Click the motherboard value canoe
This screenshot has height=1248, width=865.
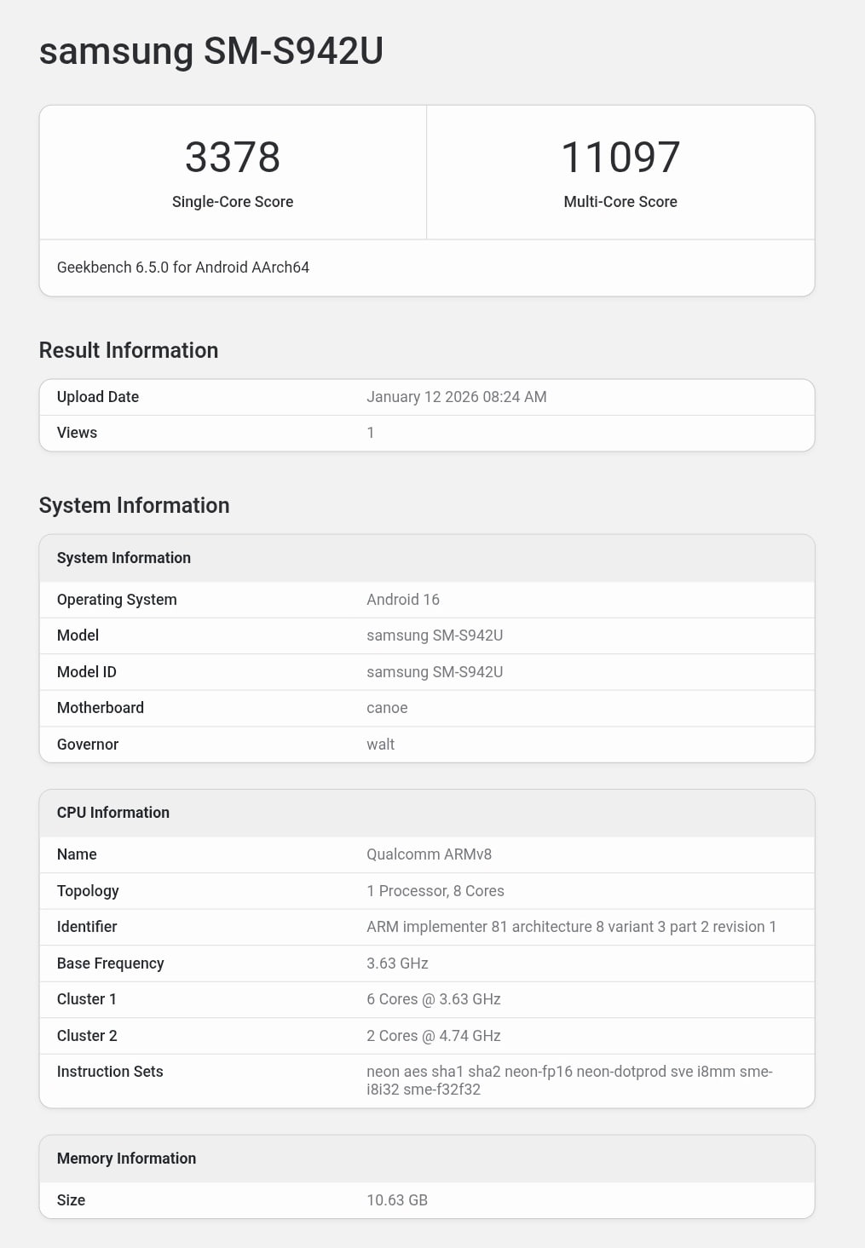click(x=386, y=708)
